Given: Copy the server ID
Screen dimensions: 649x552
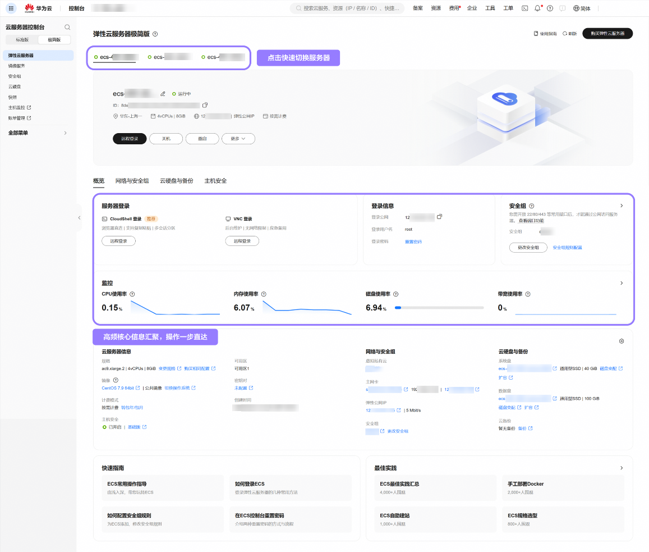Looking at the screenshot, I should coord(205,105).
